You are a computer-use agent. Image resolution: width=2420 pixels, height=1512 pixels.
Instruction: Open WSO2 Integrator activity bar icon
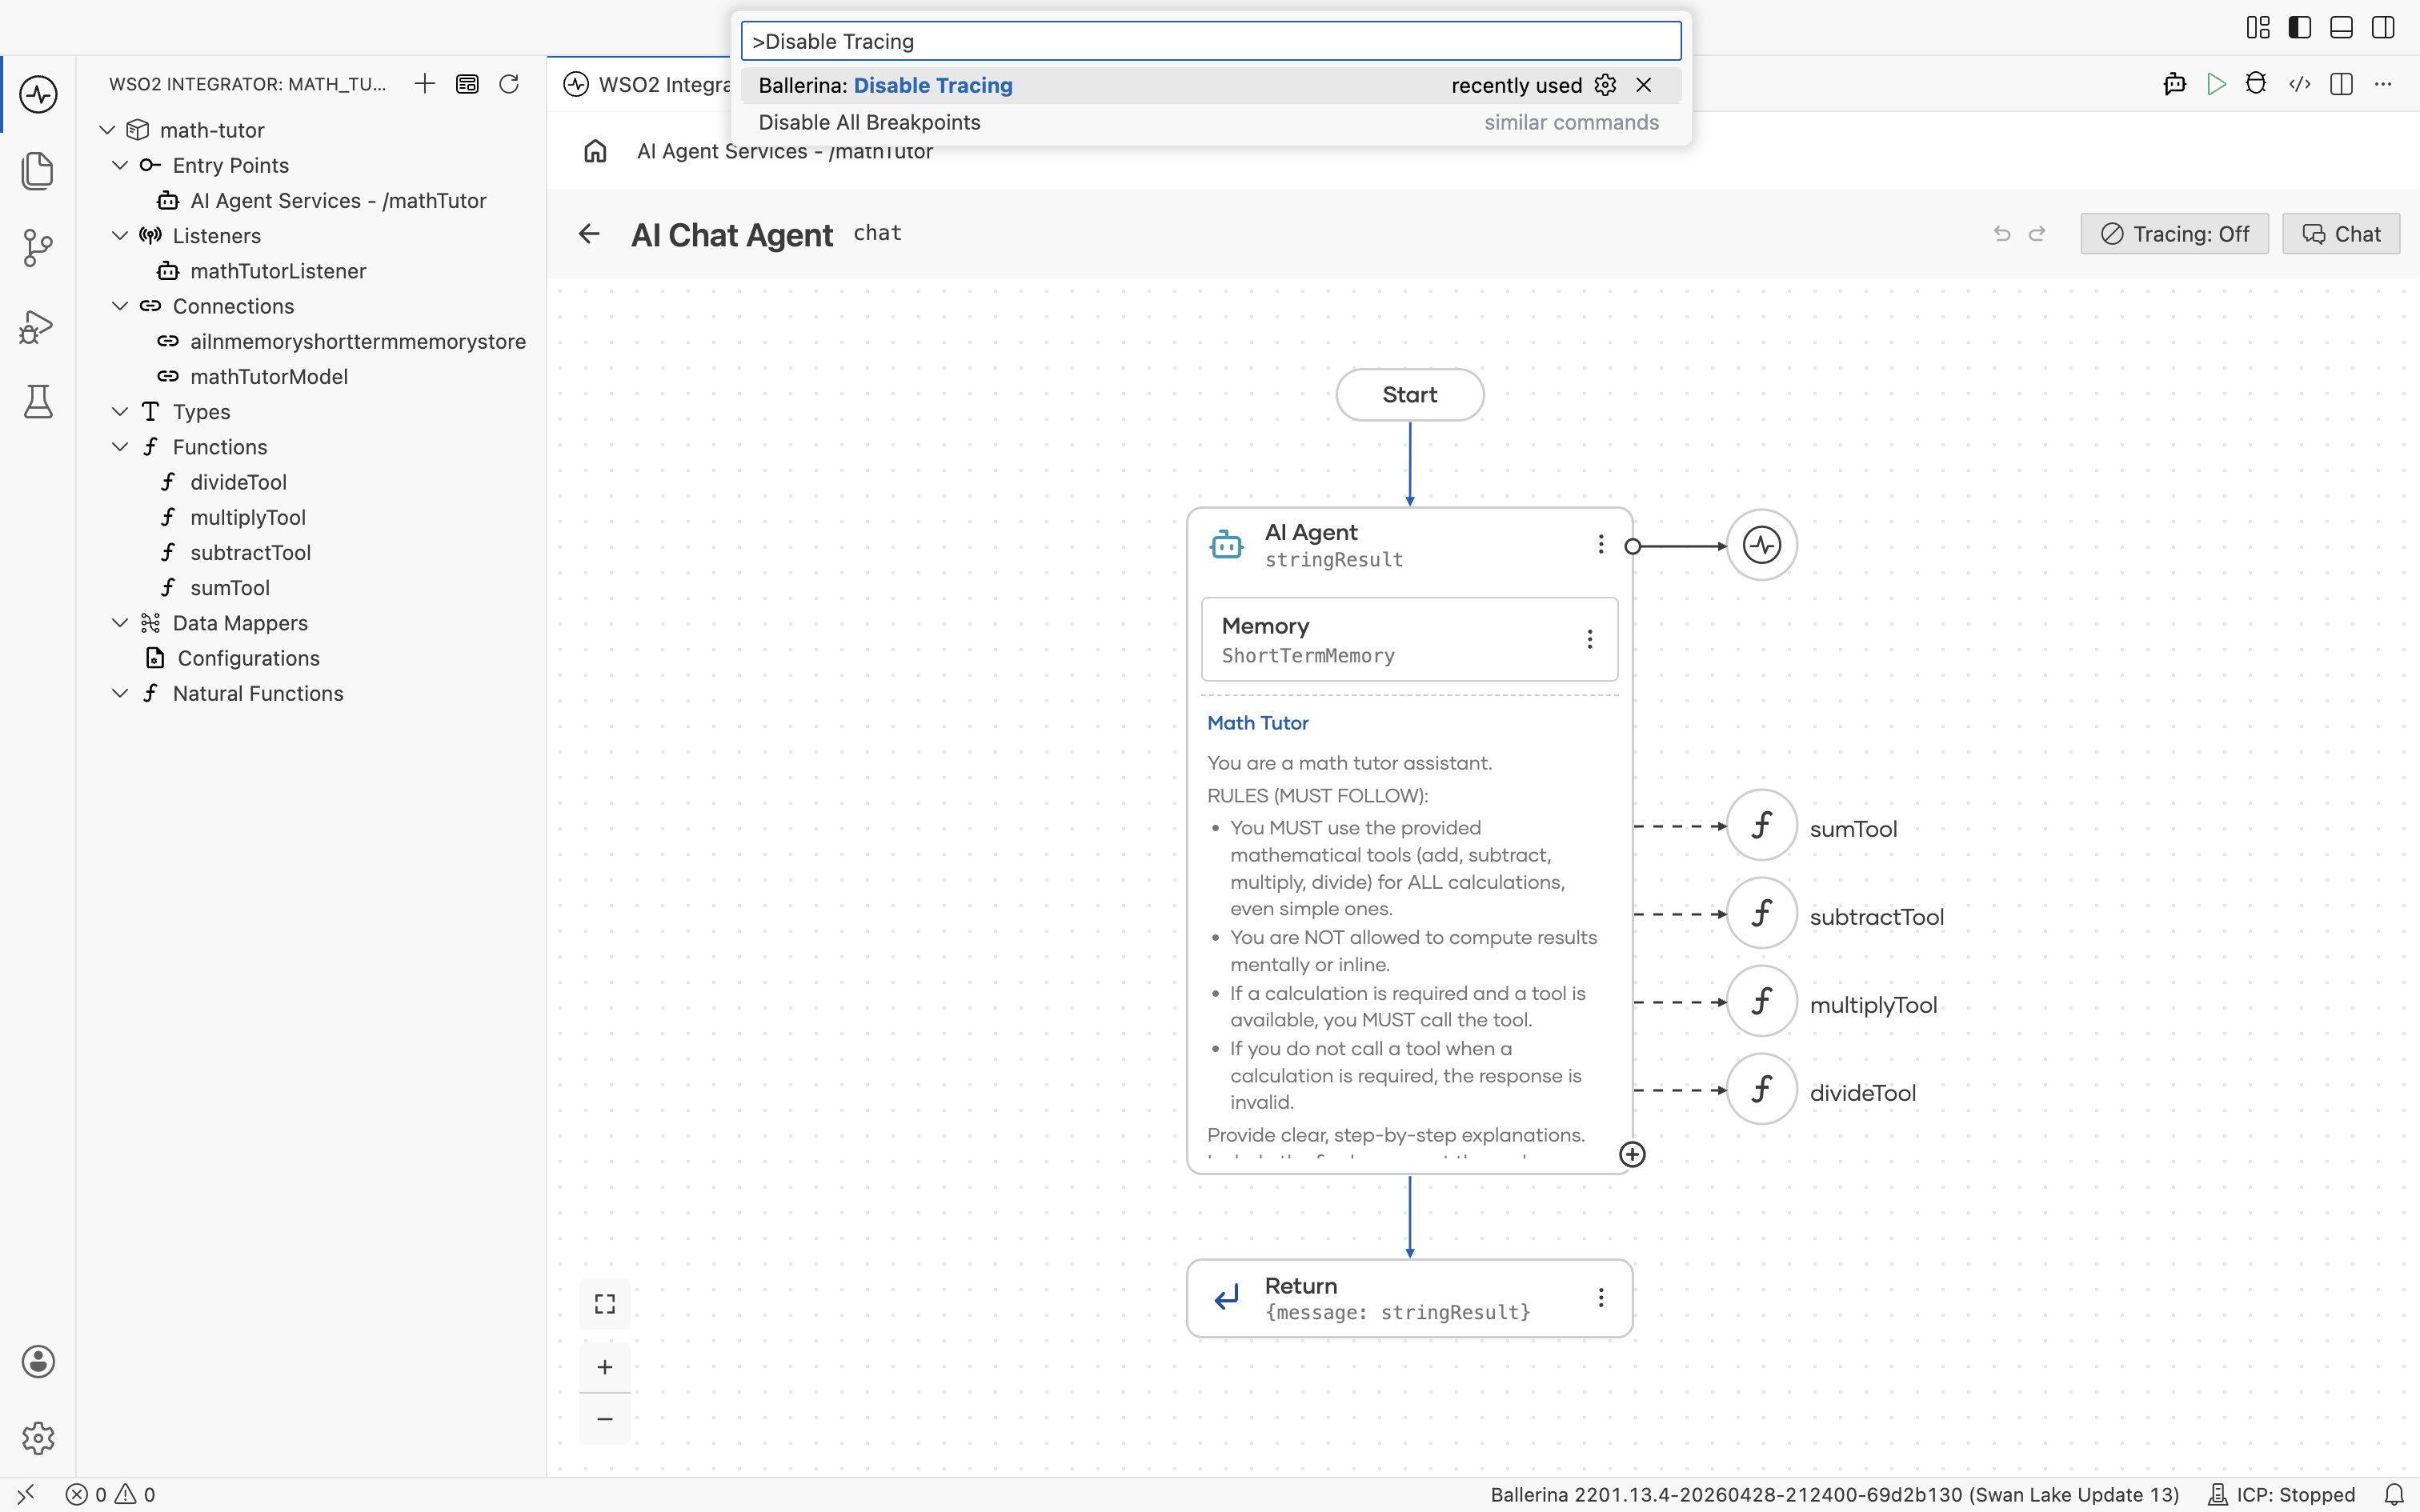point(38,95)
